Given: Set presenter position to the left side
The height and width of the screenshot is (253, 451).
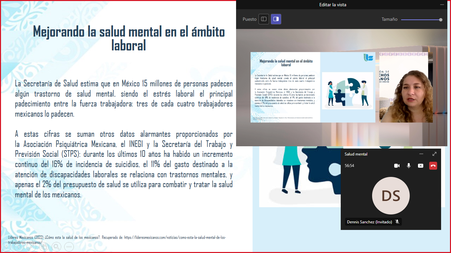Looking at the screenshot, I should click(264, 19).
